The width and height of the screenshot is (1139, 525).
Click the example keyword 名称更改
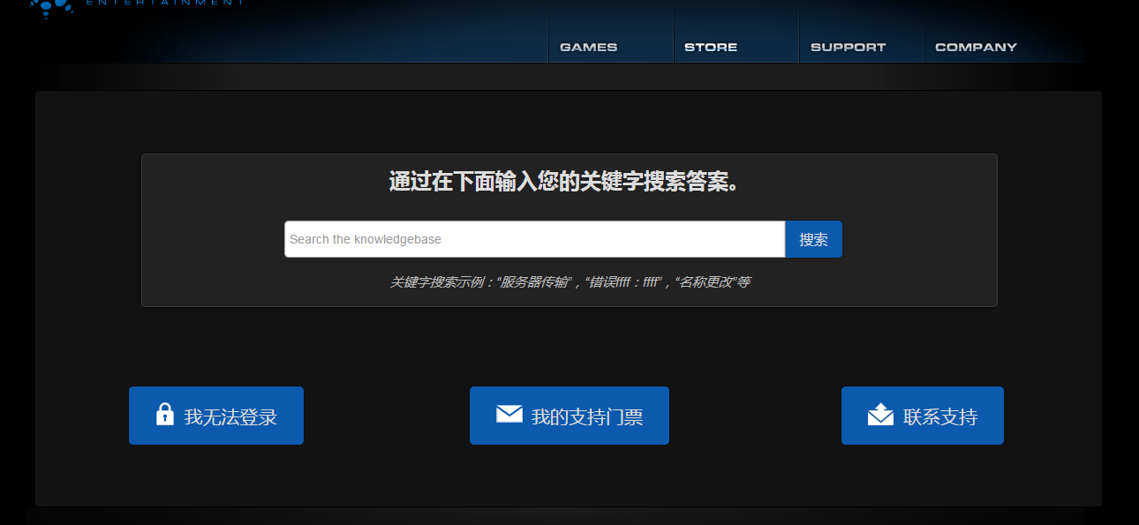(706, 282)
